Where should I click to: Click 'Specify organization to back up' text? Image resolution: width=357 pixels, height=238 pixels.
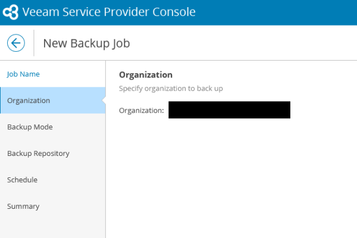(171, 89)
